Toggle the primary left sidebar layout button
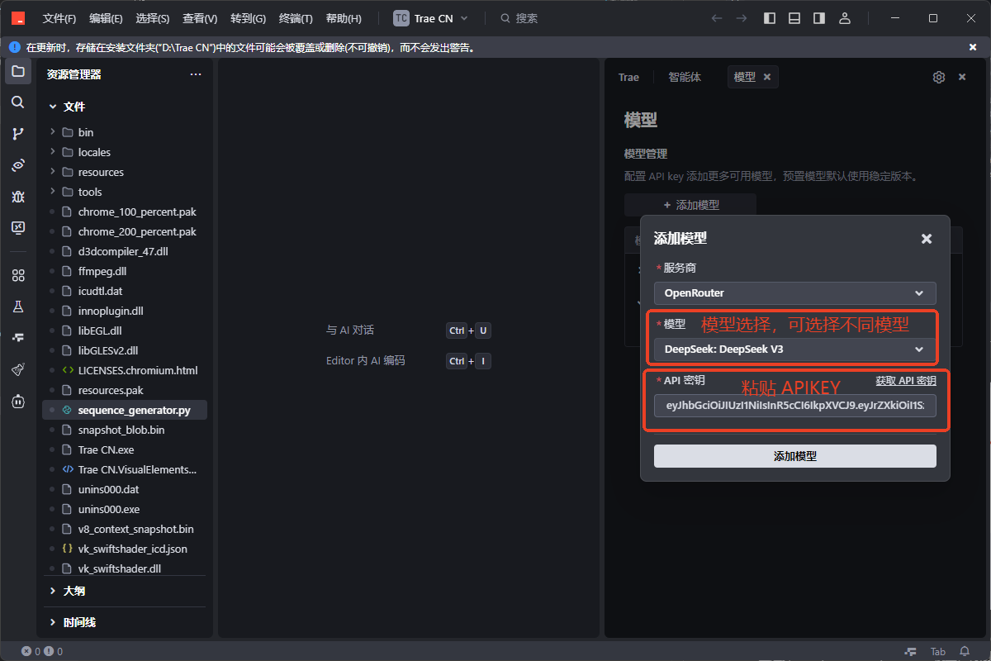 click(x=770, y=18)
